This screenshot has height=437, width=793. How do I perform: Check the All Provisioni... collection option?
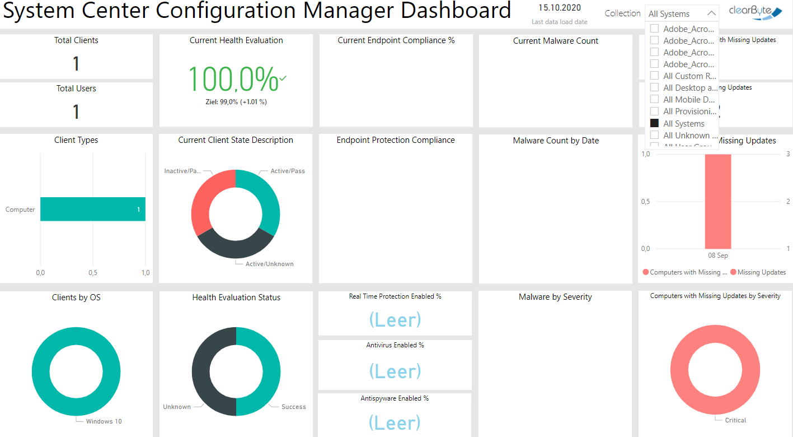(x=654, y=111)
